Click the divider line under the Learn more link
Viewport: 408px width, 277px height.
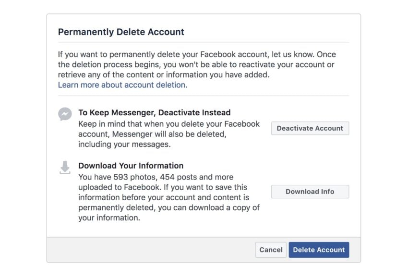coord(204,96)
